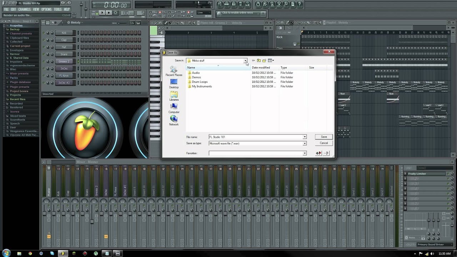Open the TOOLS menu
The height and width of the screenshot is (257, 457).
pyautogui.click(x=58, y=9)
